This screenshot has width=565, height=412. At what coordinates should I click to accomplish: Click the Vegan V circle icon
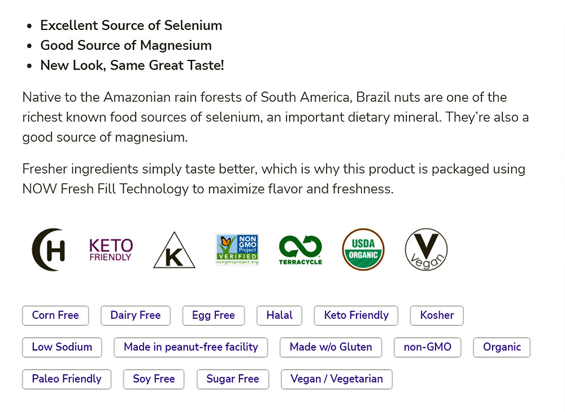[x=426, y=250]
